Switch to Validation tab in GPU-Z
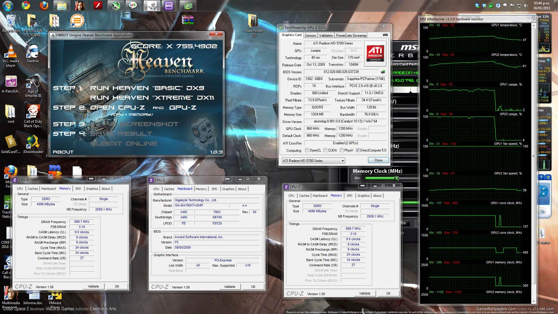The image size is (558, 314). (326, 35)
